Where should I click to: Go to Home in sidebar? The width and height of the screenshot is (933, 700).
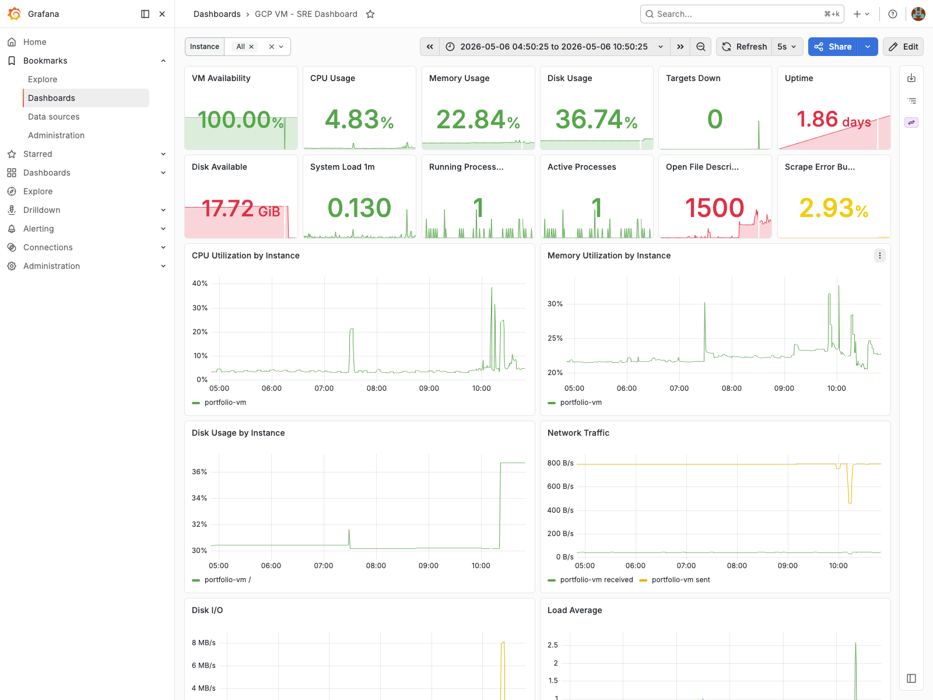point(34,42)
